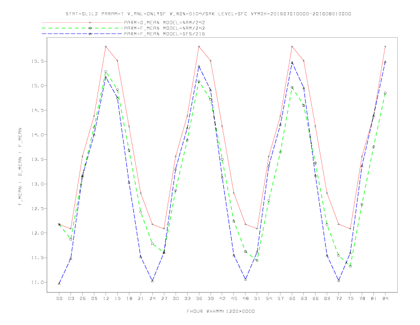Click the blue dashed line sample in legend
This screenshot has height=325, width=420.
point(82,34)
